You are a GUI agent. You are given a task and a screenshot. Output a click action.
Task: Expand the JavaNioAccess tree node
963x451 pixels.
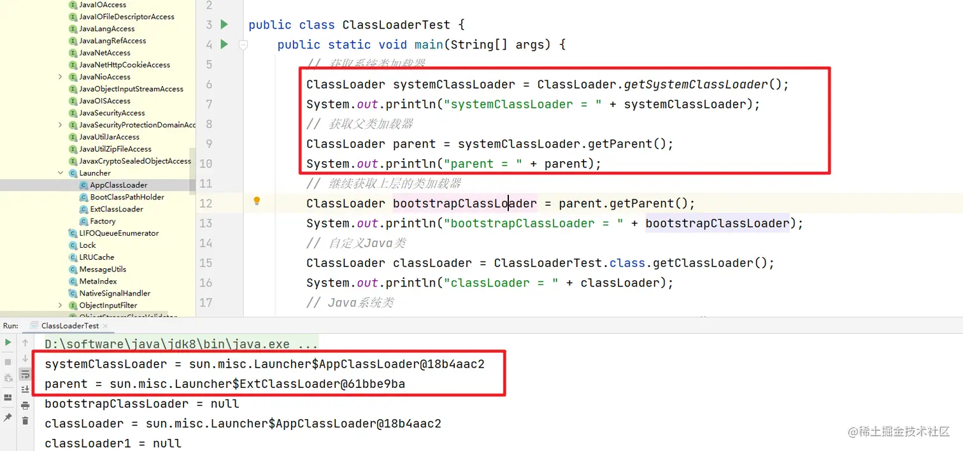(61, 77)
